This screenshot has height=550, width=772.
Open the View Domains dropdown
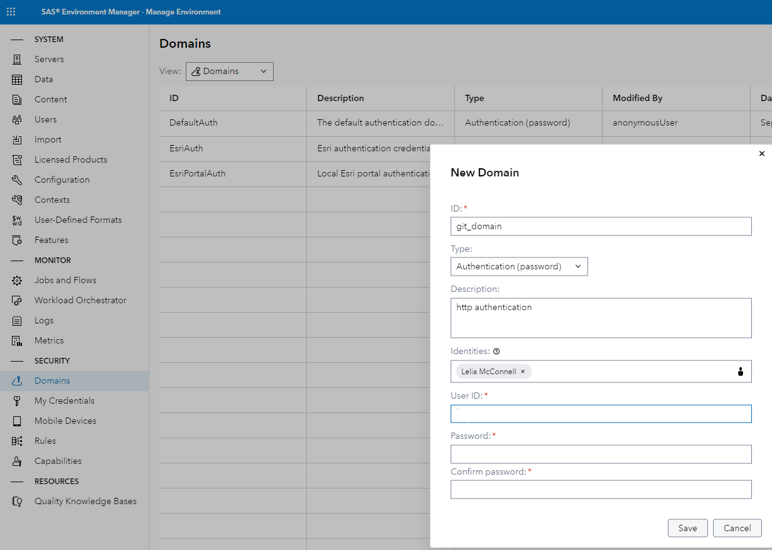pyautogui.click(x=229, y=71)
